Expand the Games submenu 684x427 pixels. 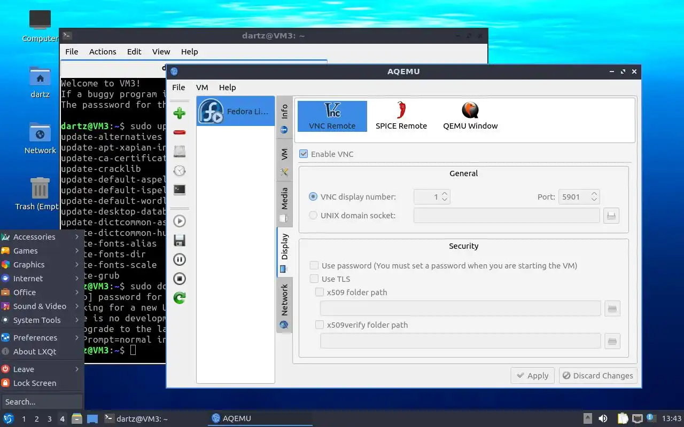coord(42,250)
